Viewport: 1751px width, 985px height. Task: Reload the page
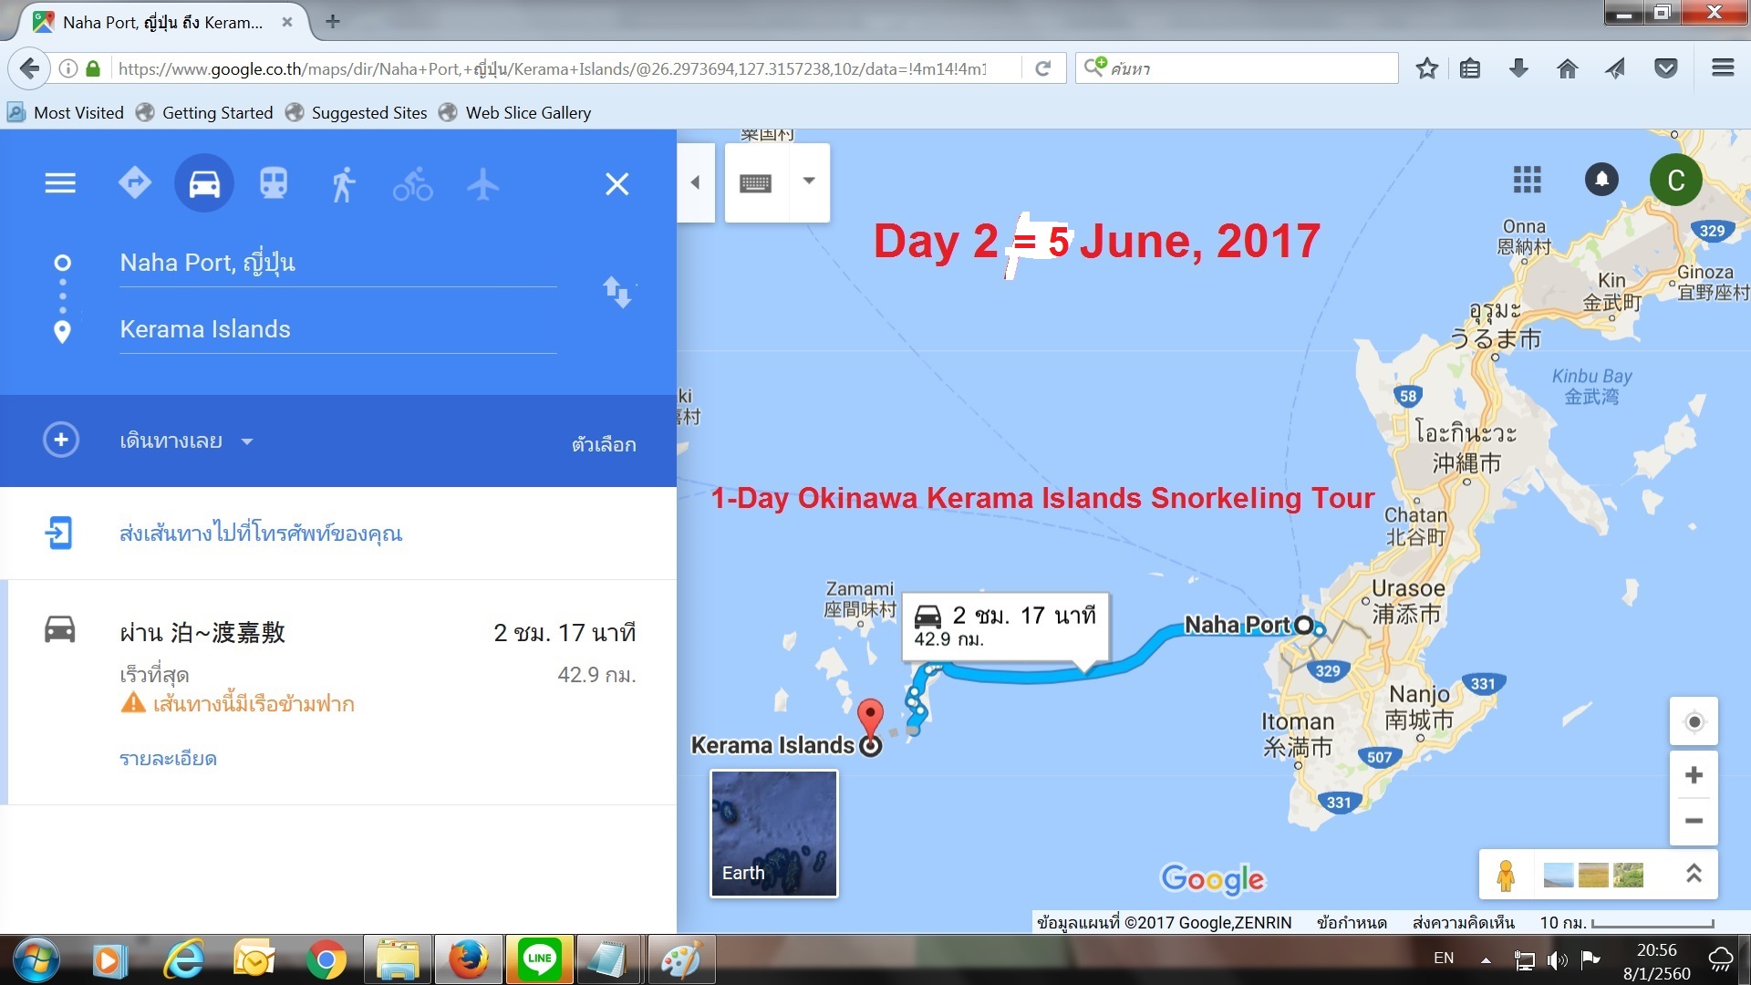(x=1043, y=68)
